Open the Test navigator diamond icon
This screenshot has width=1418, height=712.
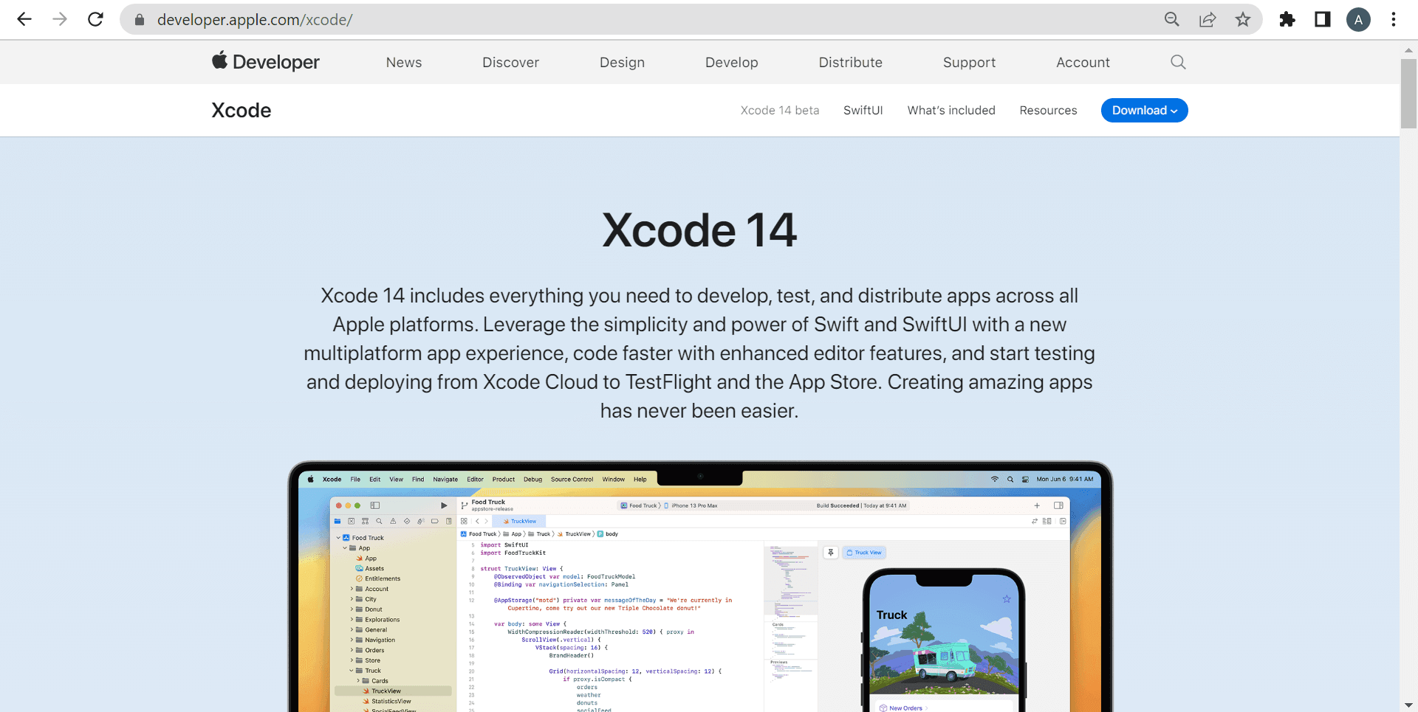pos(407,521)
